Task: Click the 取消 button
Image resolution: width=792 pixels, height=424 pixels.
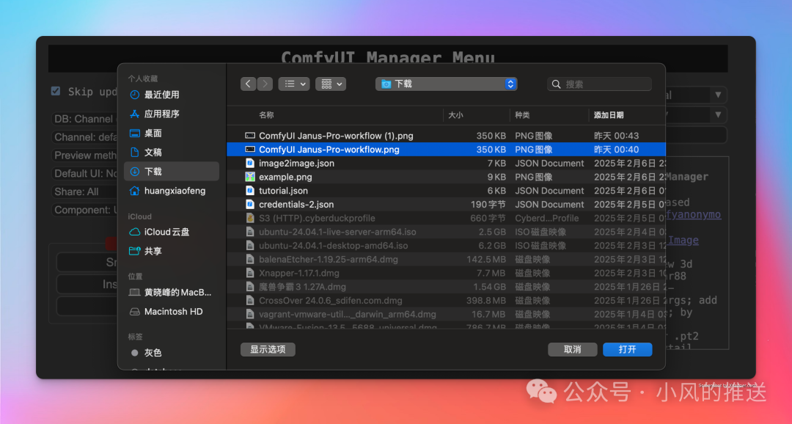Action: click(x=572, y=349)
